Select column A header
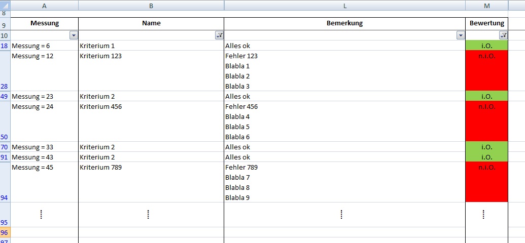 (x=45, y=6)
